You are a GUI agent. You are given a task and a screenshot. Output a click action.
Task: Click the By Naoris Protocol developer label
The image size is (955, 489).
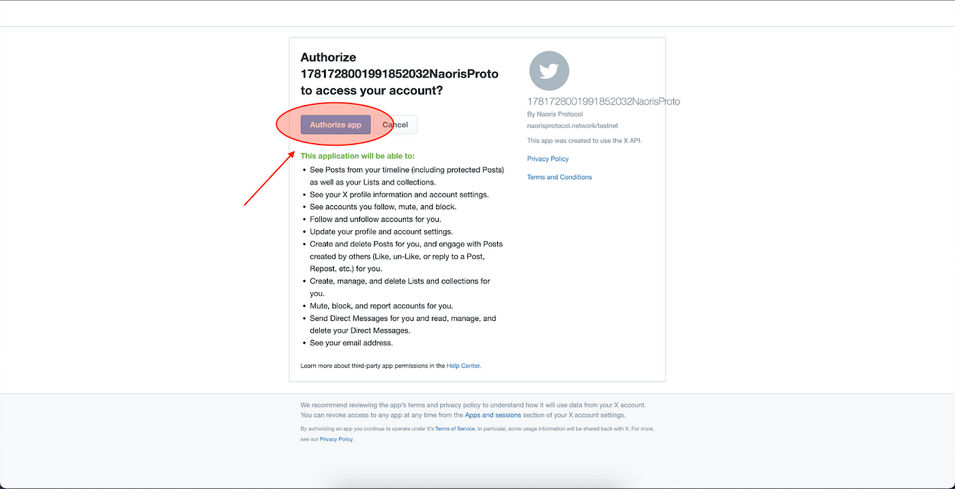pyautogui.click(x=555, y=114)
